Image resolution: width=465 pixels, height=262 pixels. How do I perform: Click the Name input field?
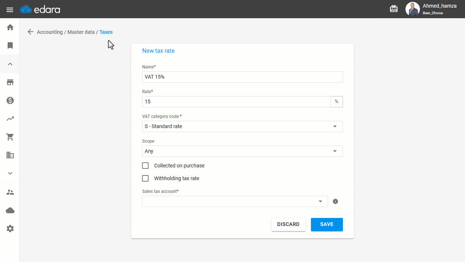tap(242, 77)
